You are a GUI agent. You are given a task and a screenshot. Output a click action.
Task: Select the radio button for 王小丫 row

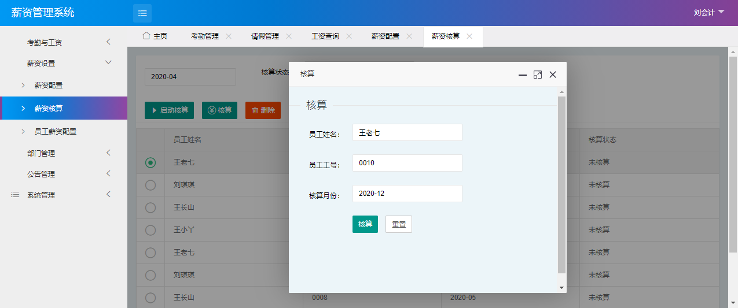click(150, 230)
